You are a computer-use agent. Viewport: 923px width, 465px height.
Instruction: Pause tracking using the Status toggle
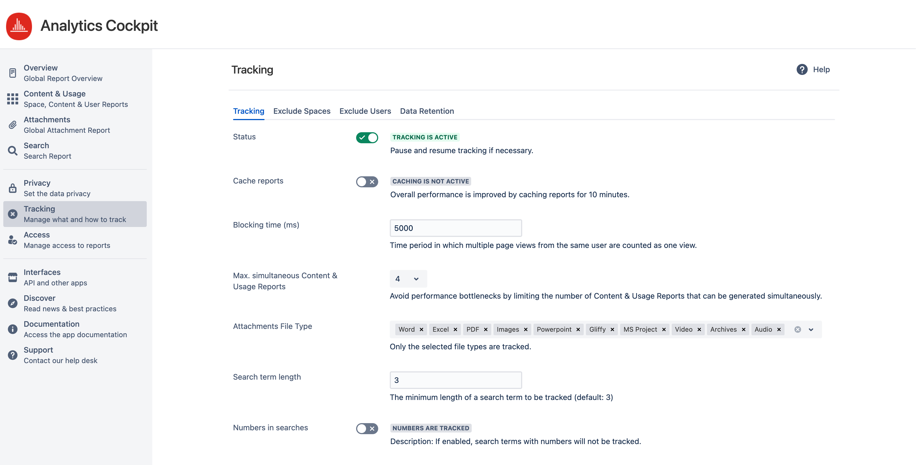click(367, 138)
